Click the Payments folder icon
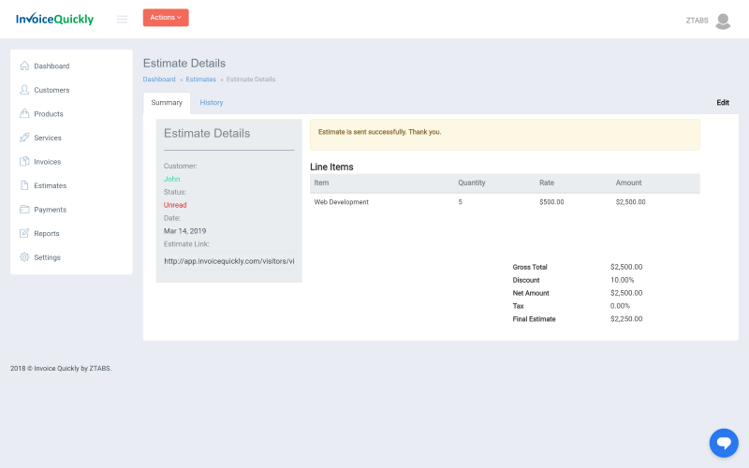This screenshot has height=468, width=749. pos(24,210)
